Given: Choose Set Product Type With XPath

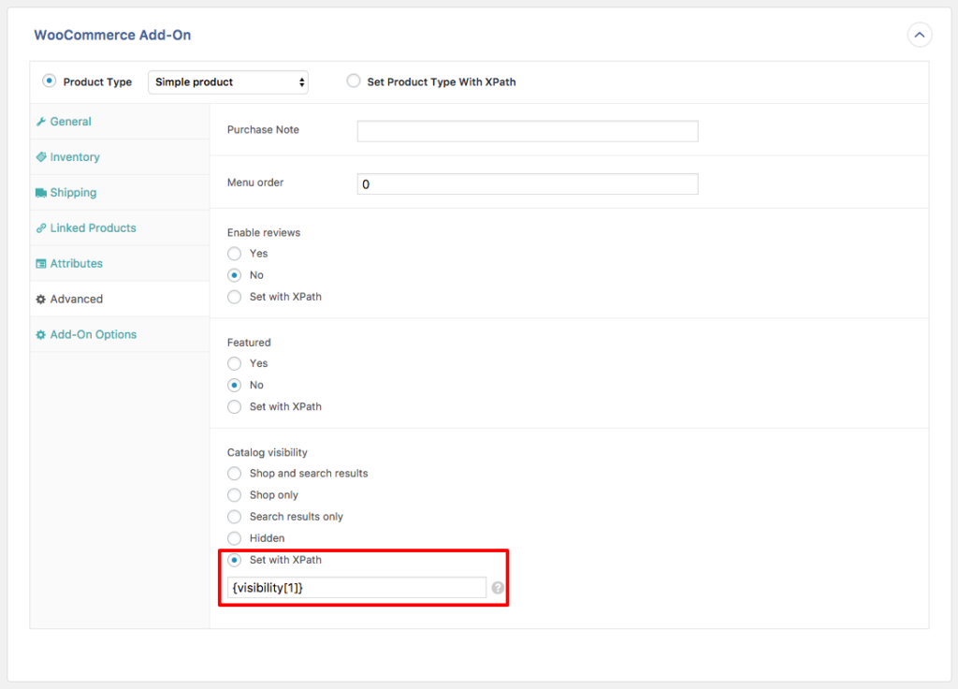Looking at the screenshot, I should 354,81.
